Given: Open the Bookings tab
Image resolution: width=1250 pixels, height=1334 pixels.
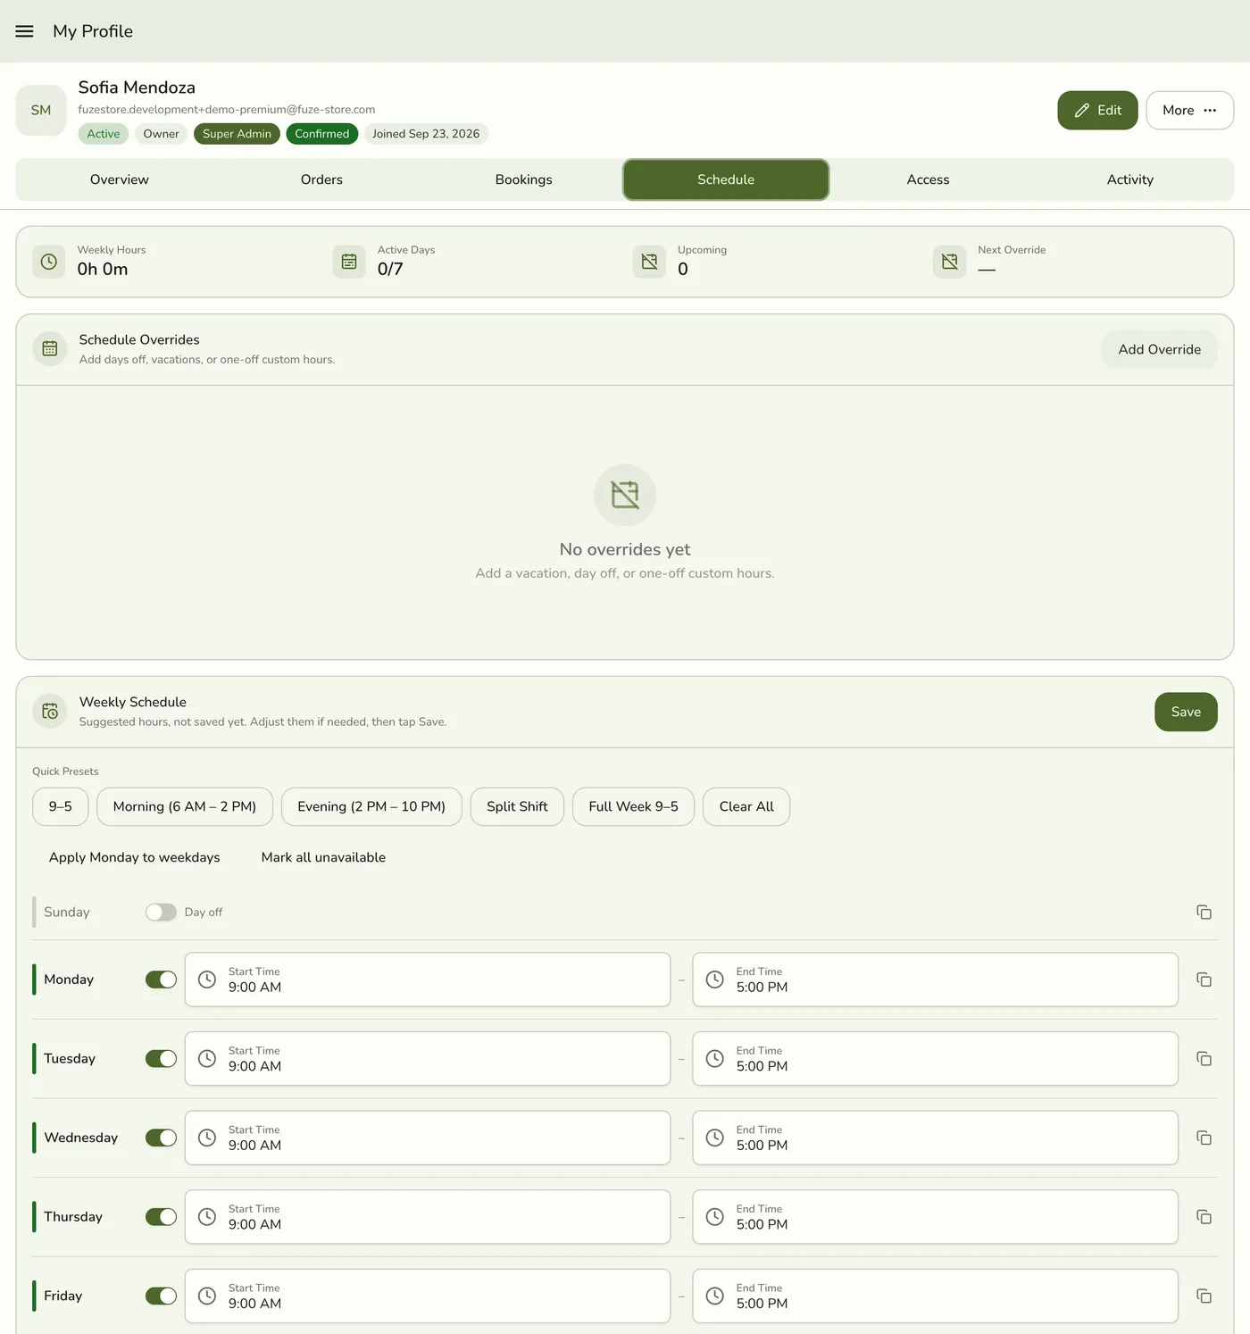Looking at the screenshot, I should (x=524, y=179).
